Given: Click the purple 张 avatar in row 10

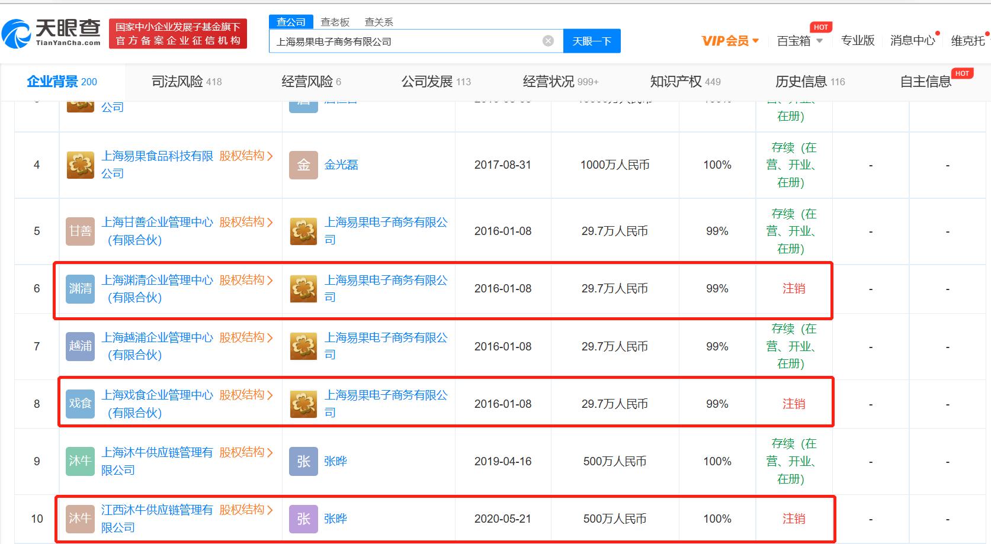Looking at the screenshot, I should [x=303, y=519].
